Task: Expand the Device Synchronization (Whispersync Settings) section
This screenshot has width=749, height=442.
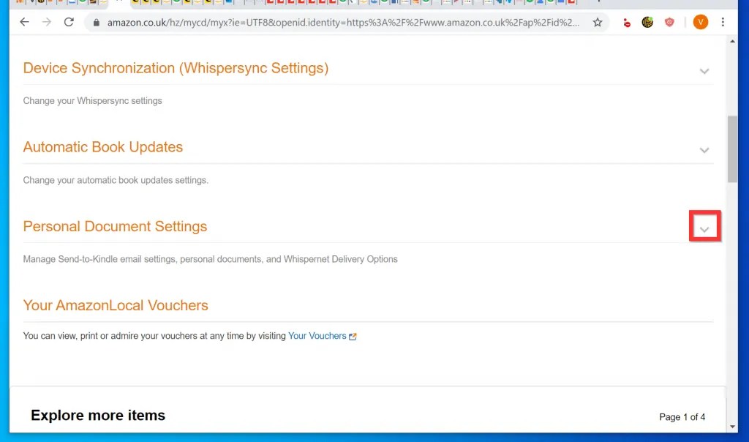Action: tap(704, 71)
